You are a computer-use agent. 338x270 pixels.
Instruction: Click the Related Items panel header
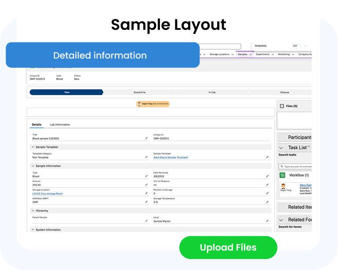pyautogui.click(x=295, y=207)
